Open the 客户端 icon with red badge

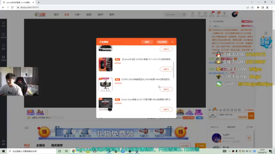coord(212,14)
